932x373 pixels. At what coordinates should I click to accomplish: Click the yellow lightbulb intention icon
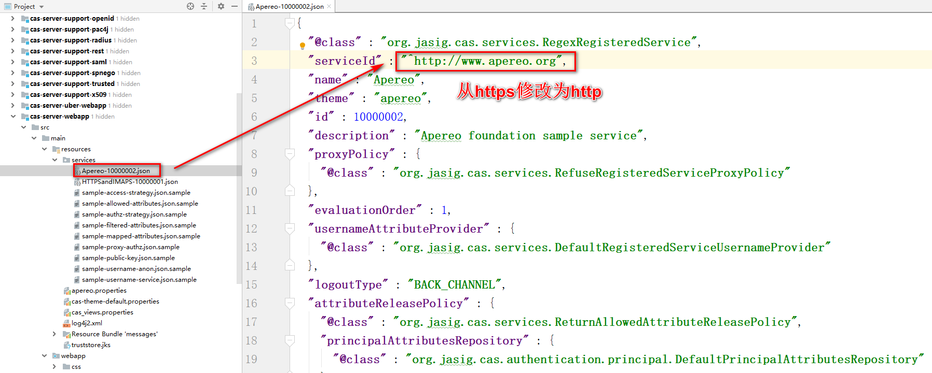[303, 46]
